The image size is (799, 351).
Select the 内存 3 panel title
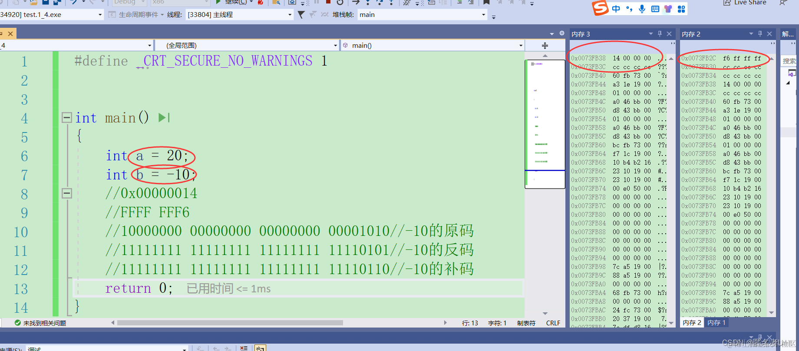point(581,34)
